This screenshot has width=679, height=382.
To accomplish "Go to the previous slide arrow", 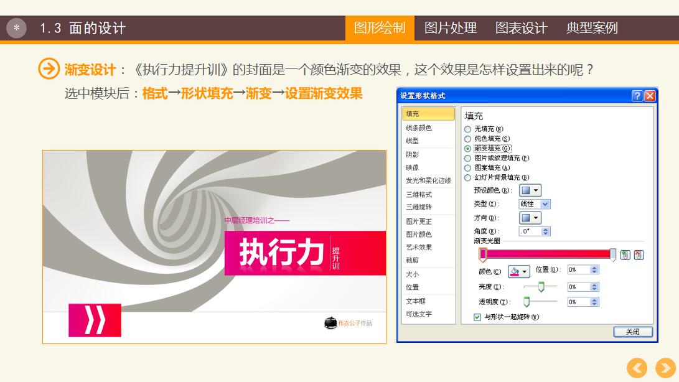I will 637,368.
